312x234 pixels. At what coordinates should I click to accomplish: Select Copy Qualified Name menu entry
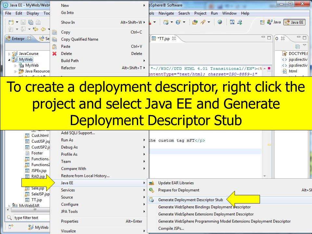point(99,39)
